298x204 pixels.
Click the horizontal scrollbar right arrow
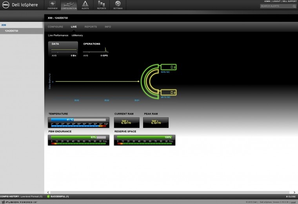[294, 192]
